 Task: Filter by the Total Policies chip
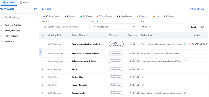(x=52, y=16)
